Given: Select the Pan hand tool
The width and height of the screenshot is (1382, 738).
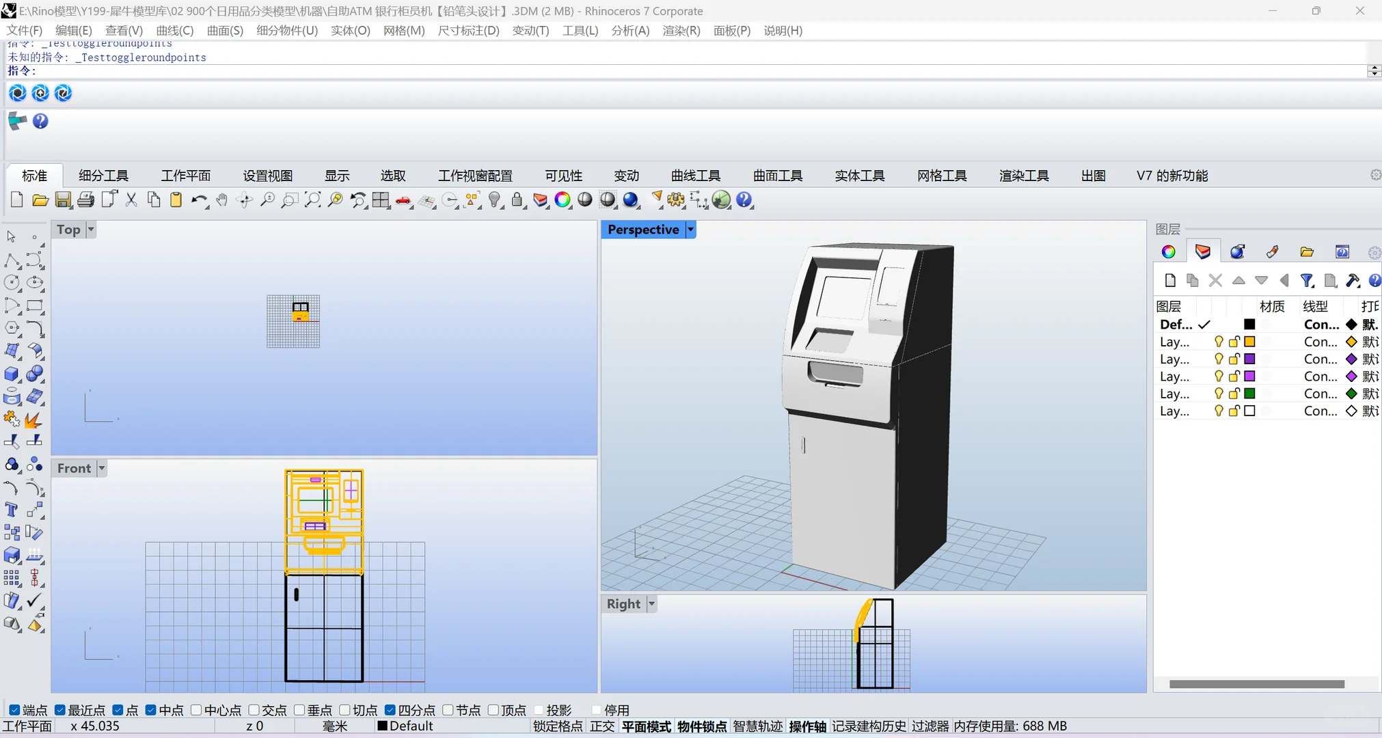Looking at the screenshot, I should pos(221,200).
